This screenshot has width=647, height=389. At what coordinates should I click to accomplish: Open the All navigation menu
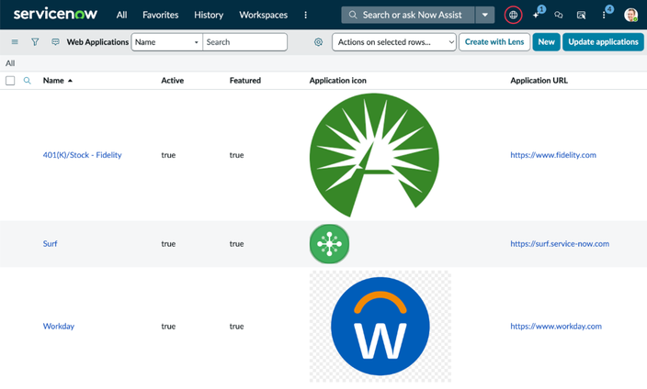point(121,15)
